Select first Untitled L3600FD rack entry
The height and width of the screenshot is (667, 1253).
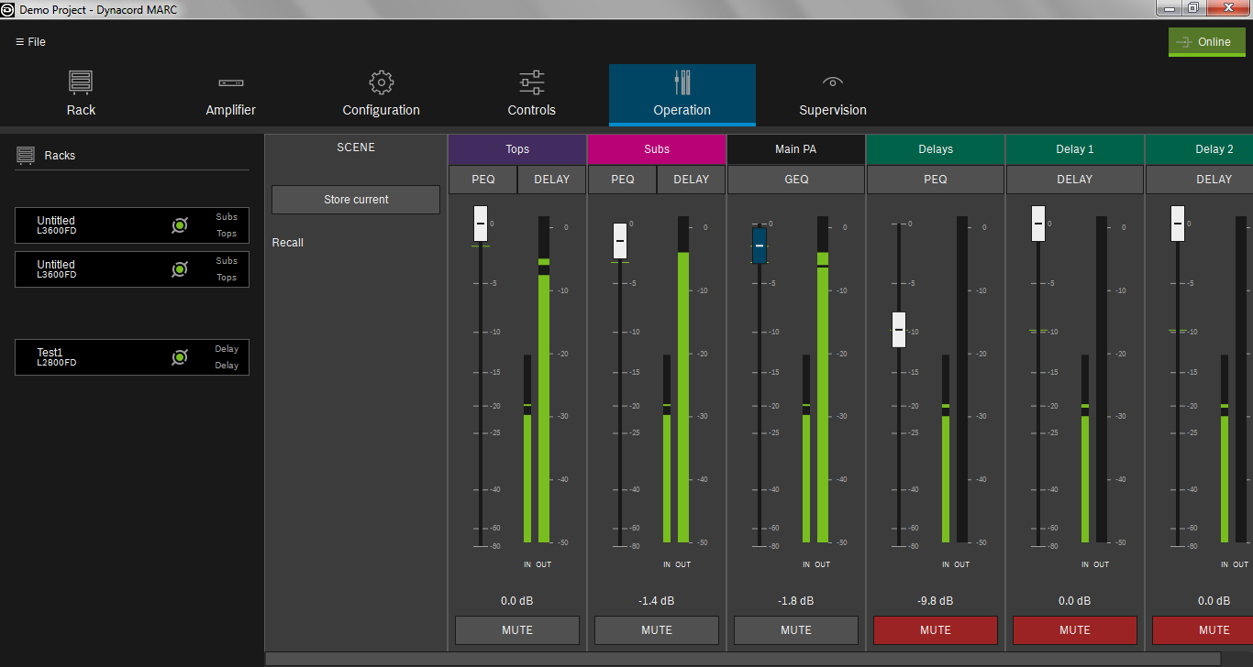(132, 225)
